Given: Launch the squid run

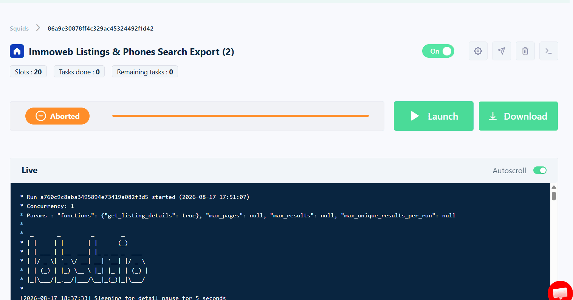Looking at the screenshot, I should (434, 116).
